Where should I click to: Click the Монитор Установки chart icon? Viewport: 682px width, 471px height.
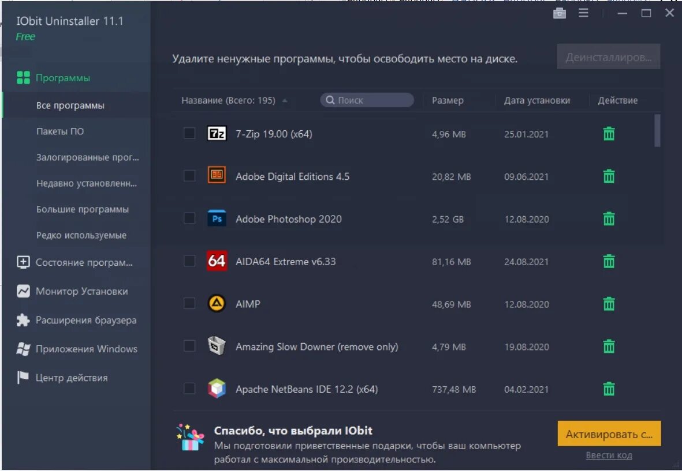coord(23,291)
